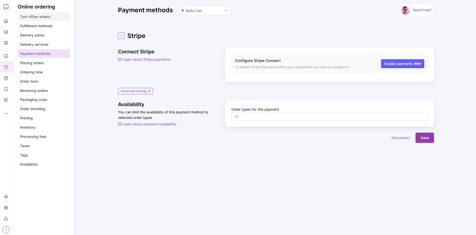
Task: Go to Inventory
Action: point(44,127)
